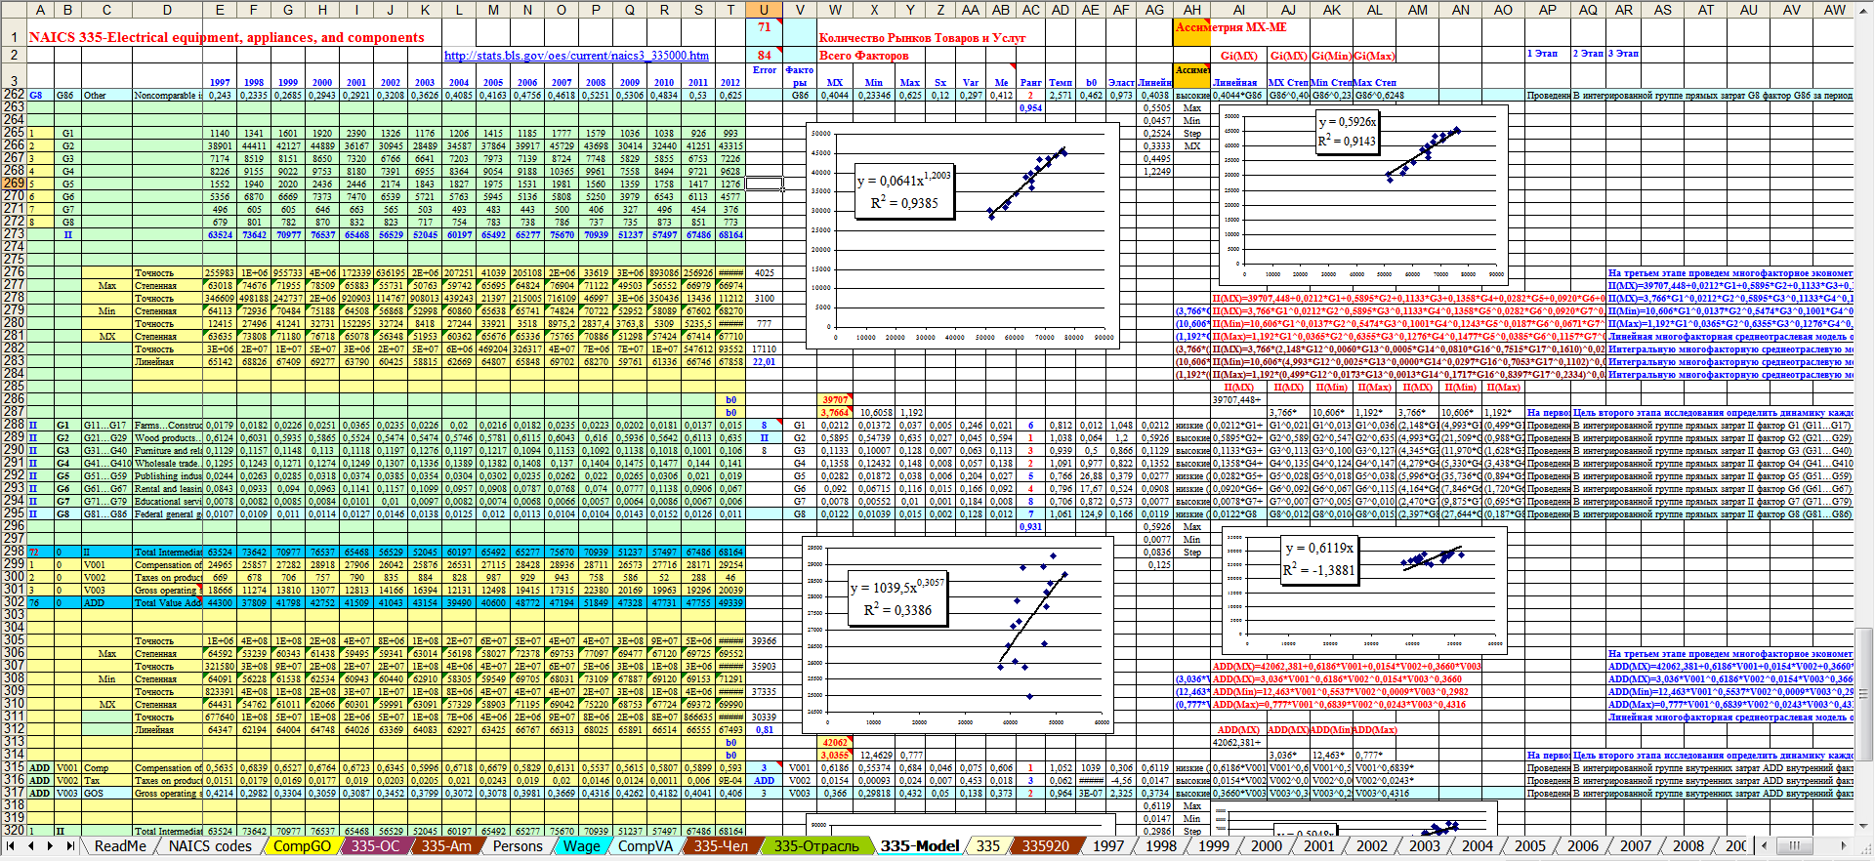Switch to the ReadMe sheet tab
Image resolution: width=1875 pixels, height=861 pixels.
tap(120, 846)
